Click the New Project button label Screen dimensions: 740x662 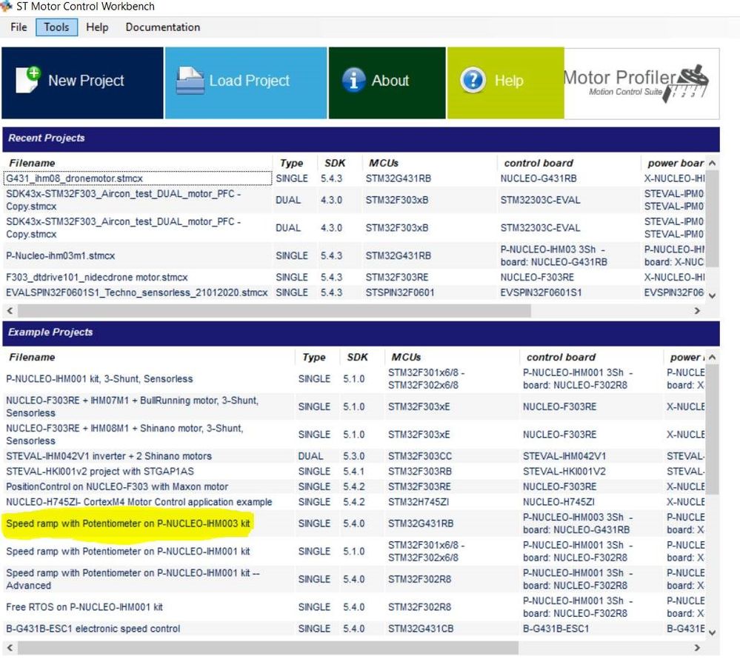tap(87, 81)
